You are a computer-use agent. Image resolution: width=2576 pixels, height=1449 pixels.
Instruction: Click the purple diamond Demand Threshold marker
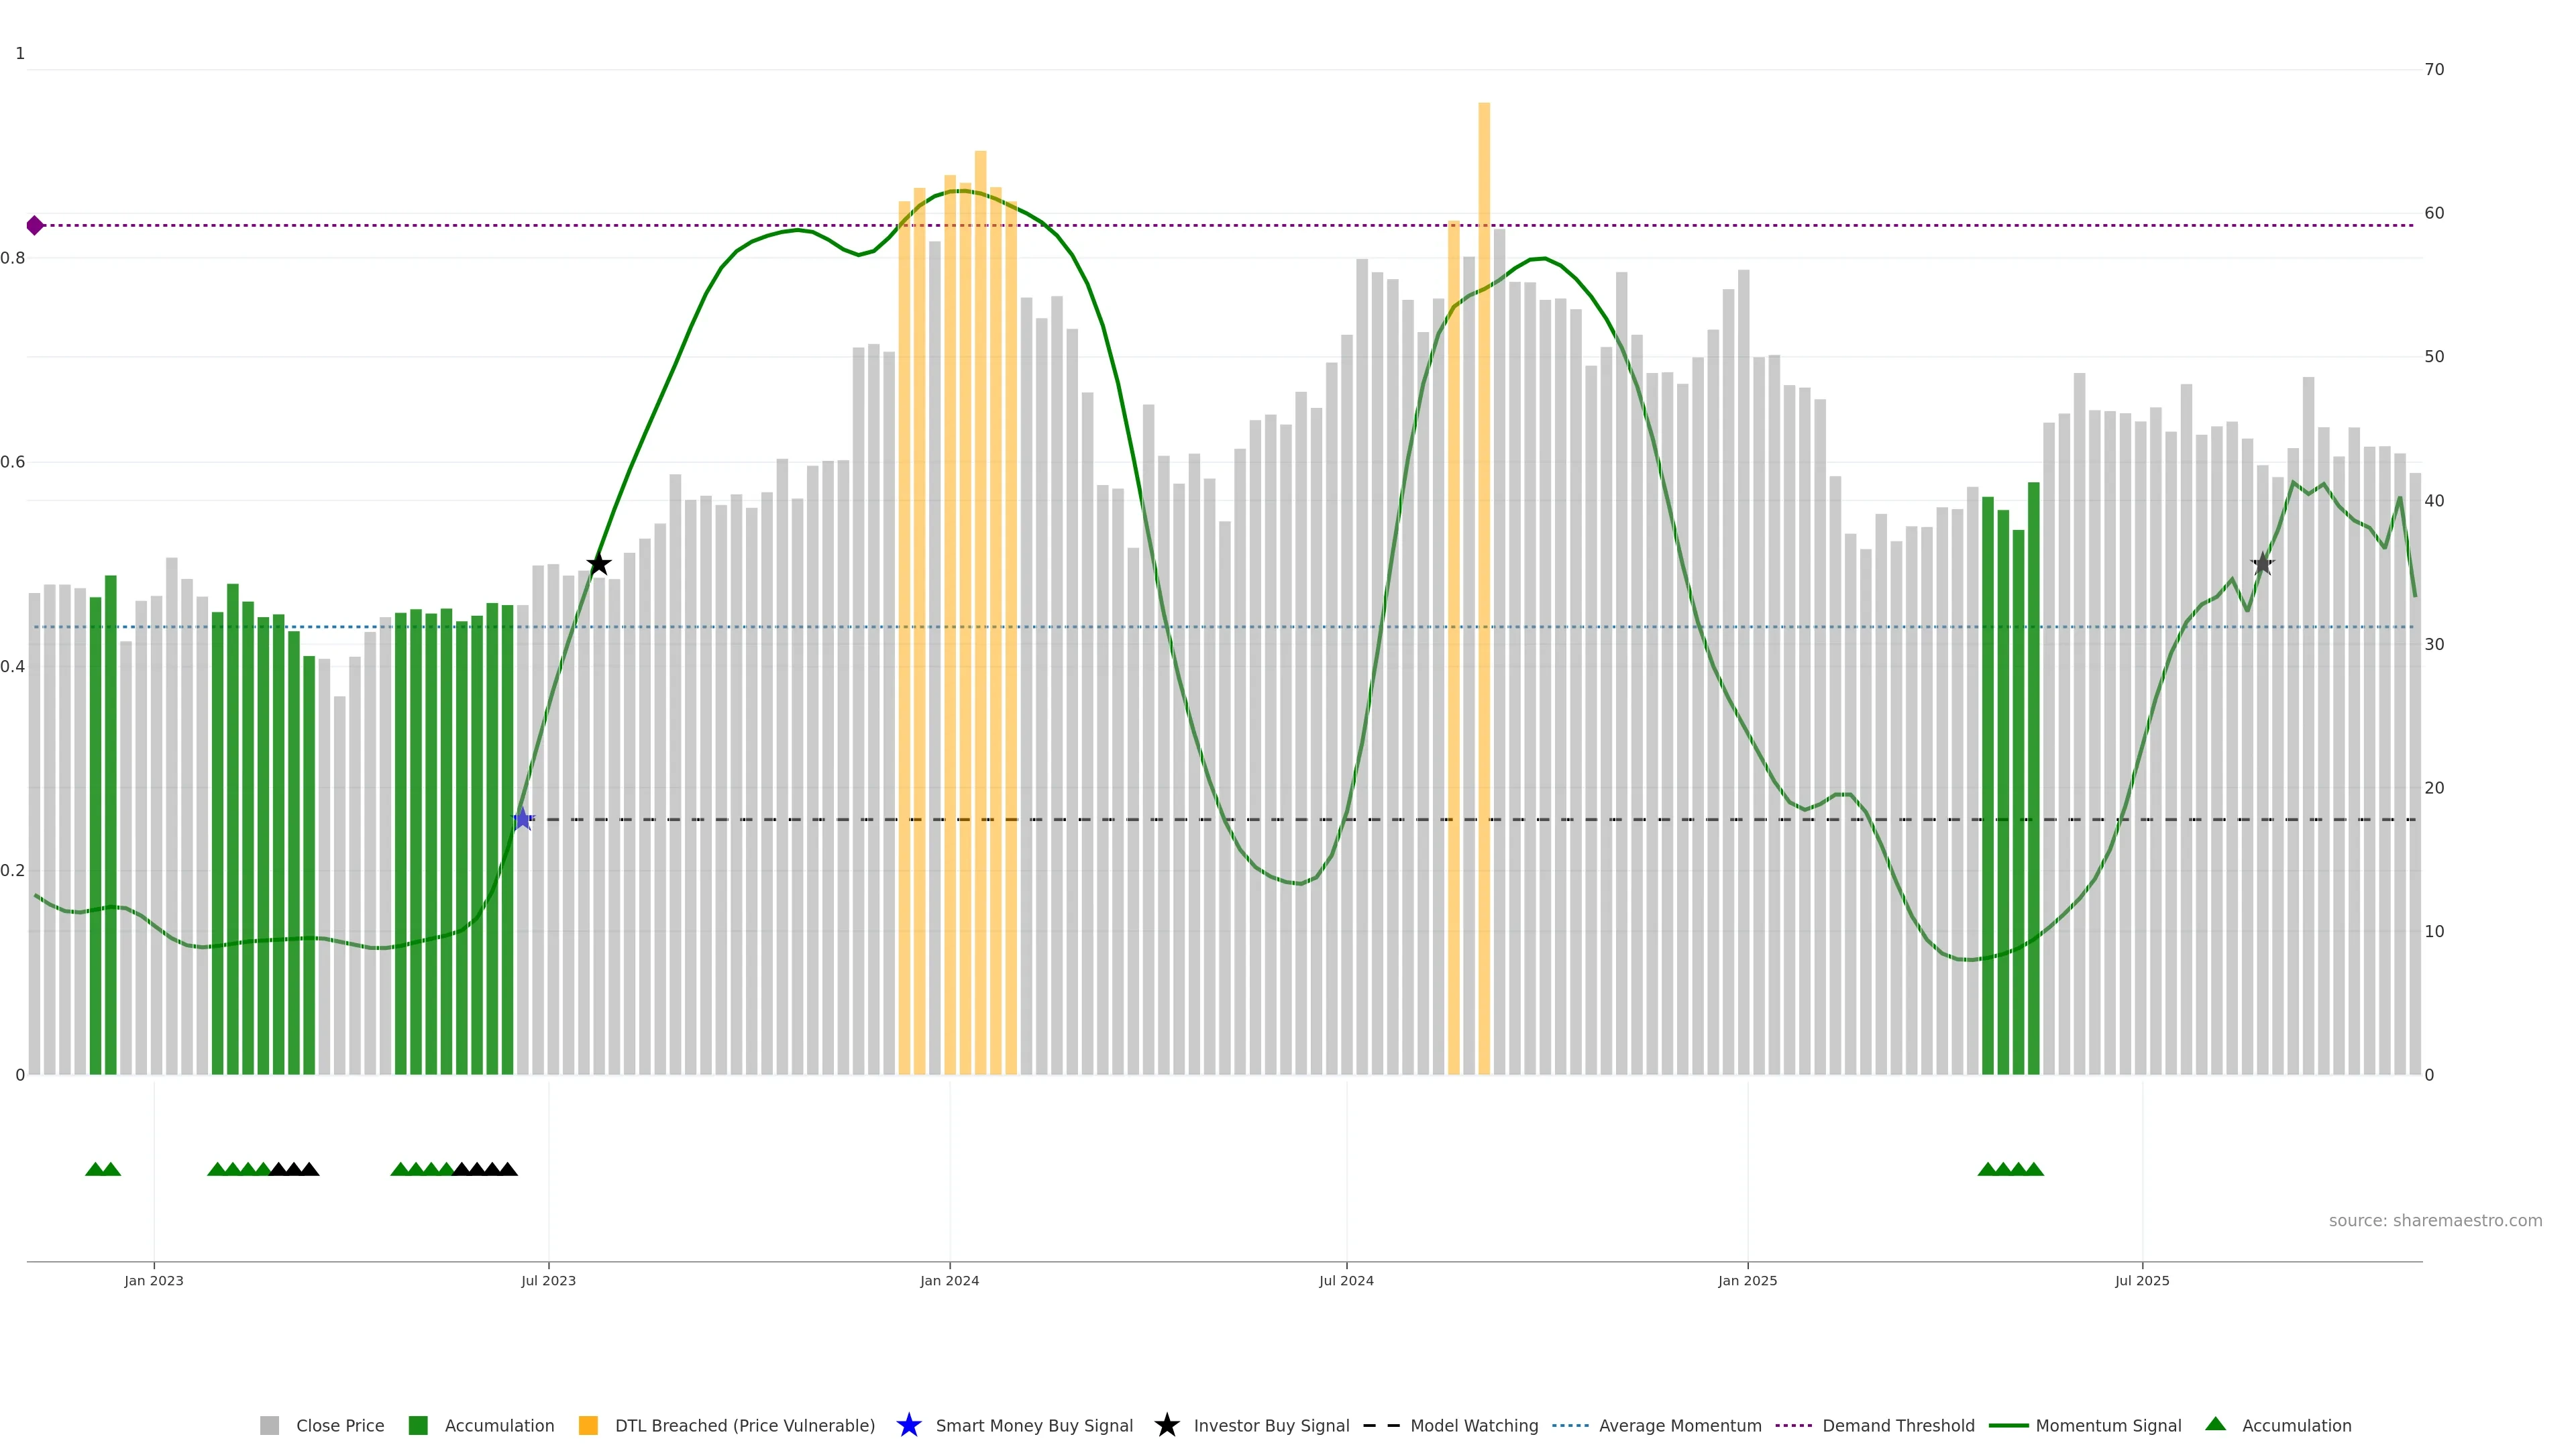click(35, 226)
